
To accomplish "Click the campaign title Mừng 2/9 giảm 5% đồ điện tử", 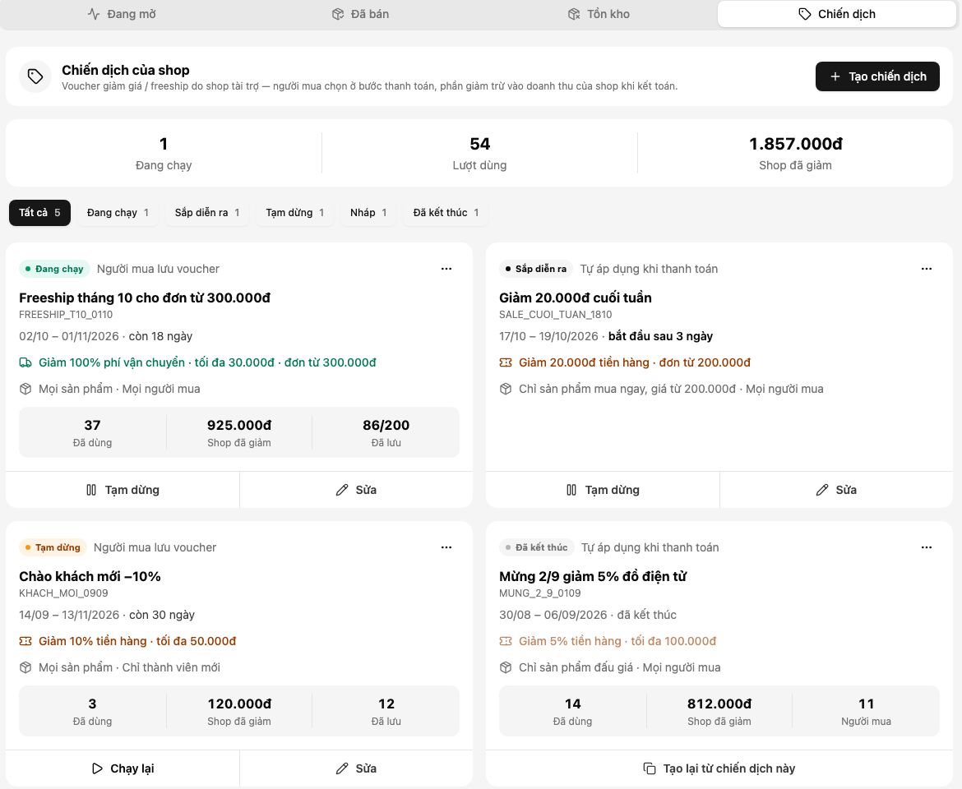I will click(593, 576).
